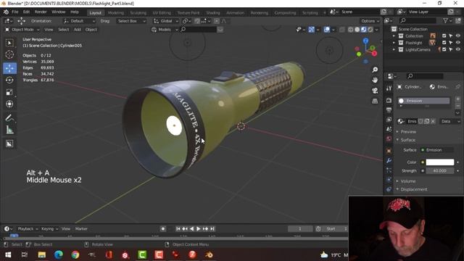Open the Global transform orientation dropdown
The height and width of the screenshot is (261, 464).
coord(166,21)
